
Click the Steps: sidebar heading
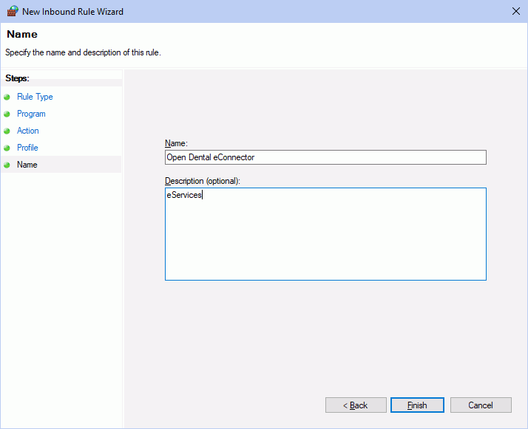pos(17,78)
